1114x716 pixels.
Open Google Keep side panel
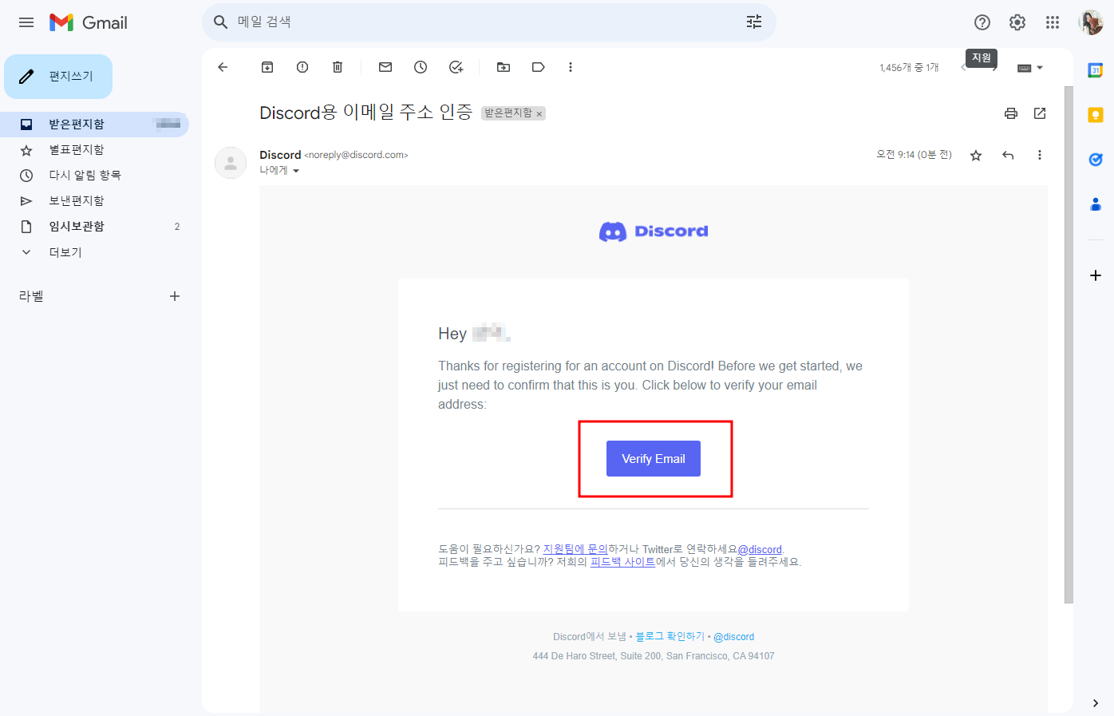(1096, 115)
